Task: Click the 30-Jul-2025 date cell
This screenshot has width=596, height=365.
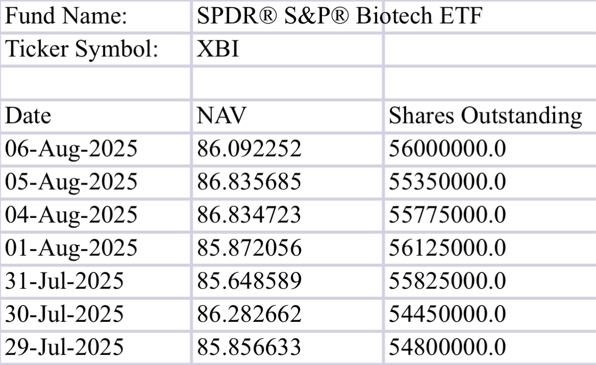Action: coord(95,314)
